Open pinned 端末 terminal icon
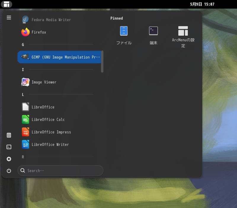Viewport: 237px width, 208px height. click(x=153, y=31)
